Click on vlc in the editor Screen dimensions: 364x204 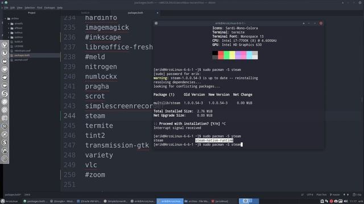click(x=91, y=165)
